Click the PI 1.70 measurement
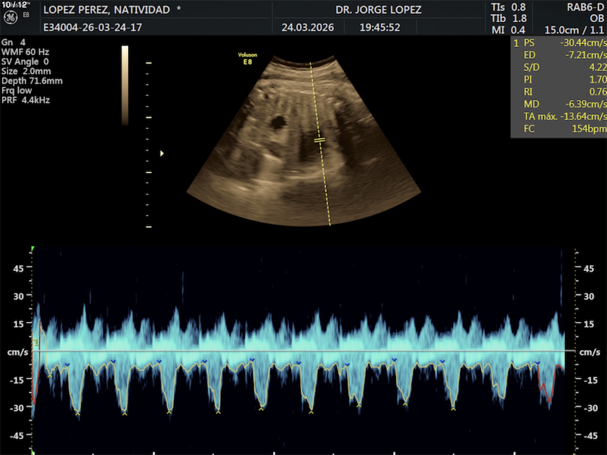The width and height of the screenshot is (607, 455). point(559,80)
